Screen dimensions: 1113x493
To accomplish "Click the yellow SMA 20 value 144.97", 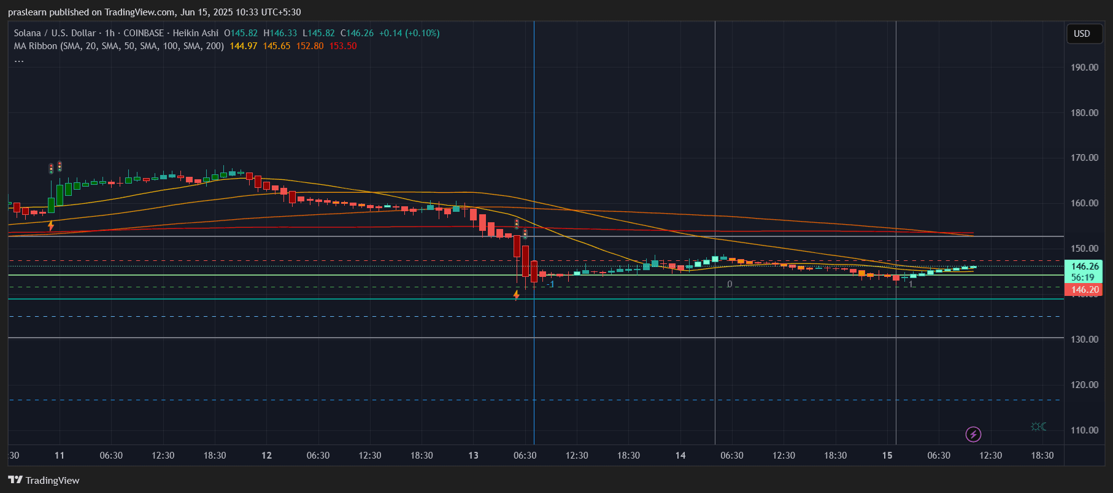I will pyautogui.click(x=243, y=46).
